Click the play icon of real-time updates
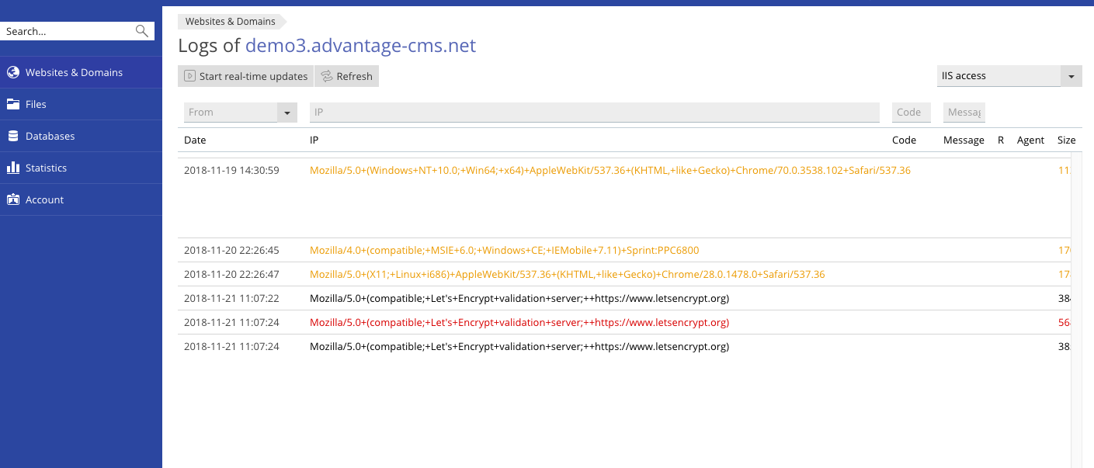Image resolution: width=1094 pixels, height=468 pixels. (x=189, y=76)
